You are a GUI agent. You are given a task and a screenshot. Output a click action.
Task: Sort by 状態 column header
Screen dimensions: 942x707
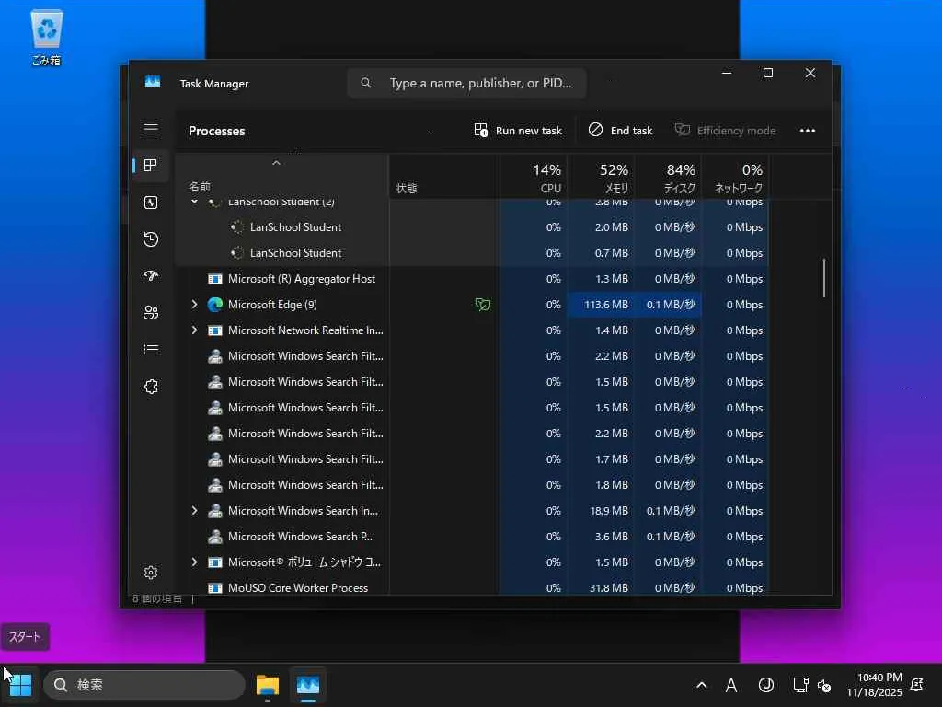pos(444,179)
